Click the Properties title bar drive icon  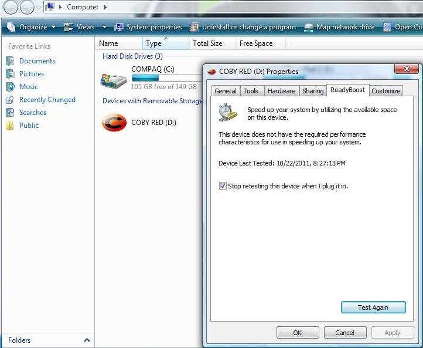(x=212, y=72)
